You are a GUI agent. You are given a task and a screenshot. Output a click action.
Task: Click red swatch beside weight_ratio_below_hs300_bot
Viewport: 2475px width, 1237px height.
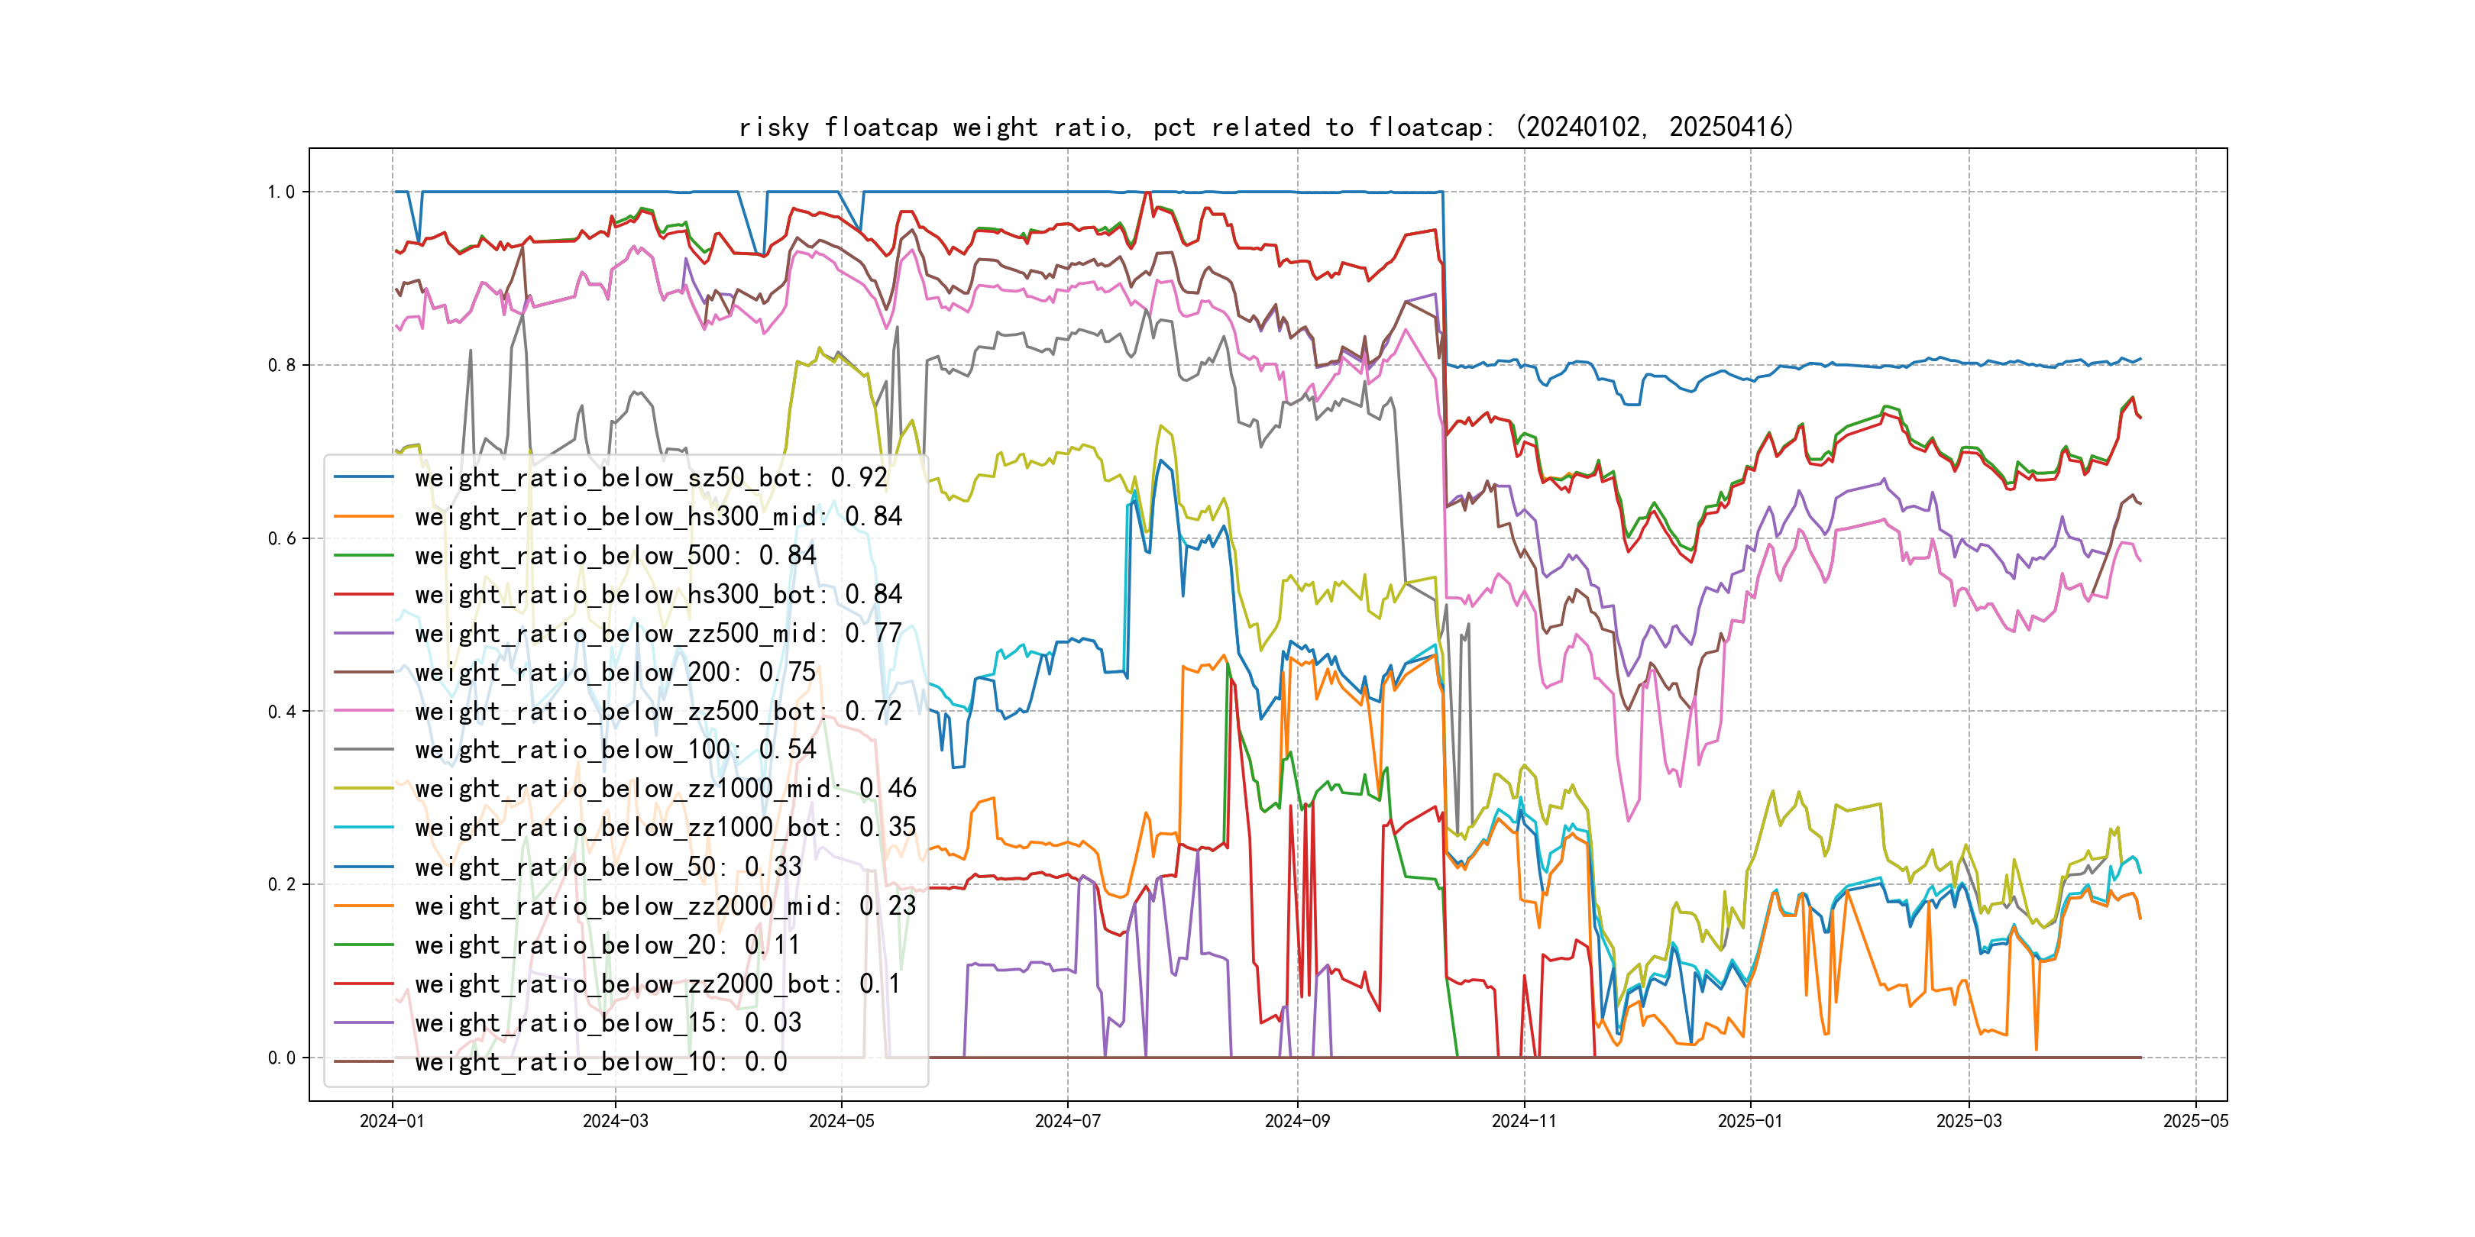coord(363,595)
